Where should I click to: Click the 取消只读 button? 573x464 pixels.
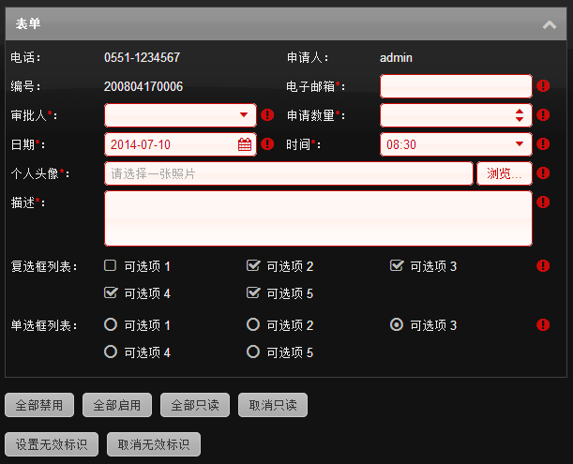coord(273,405)
